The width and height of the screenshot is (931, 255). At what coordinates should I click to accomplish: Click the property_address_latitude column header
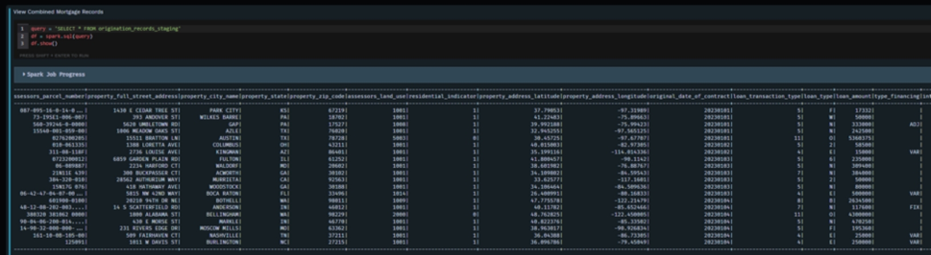pyautogui.click(x=520, y=96)
